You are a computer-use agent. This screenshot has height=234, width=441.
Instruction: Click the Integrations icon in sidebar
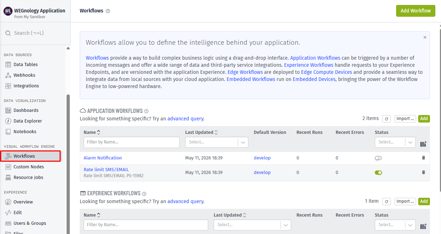tap(8, 86)
